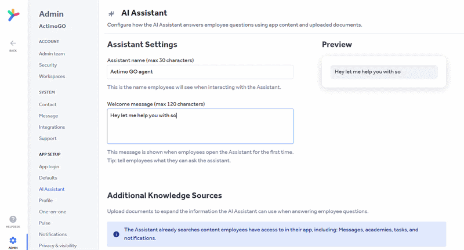Select Message in the System section
Viewport: 464px width, 250px height.
49,115
